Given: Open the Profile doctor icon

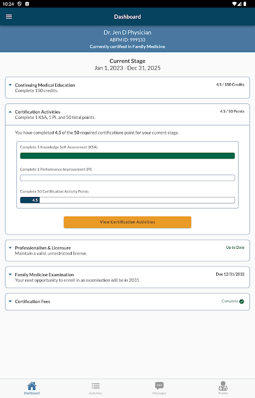Looking at the screenshot, I should [x=223, y=386].
